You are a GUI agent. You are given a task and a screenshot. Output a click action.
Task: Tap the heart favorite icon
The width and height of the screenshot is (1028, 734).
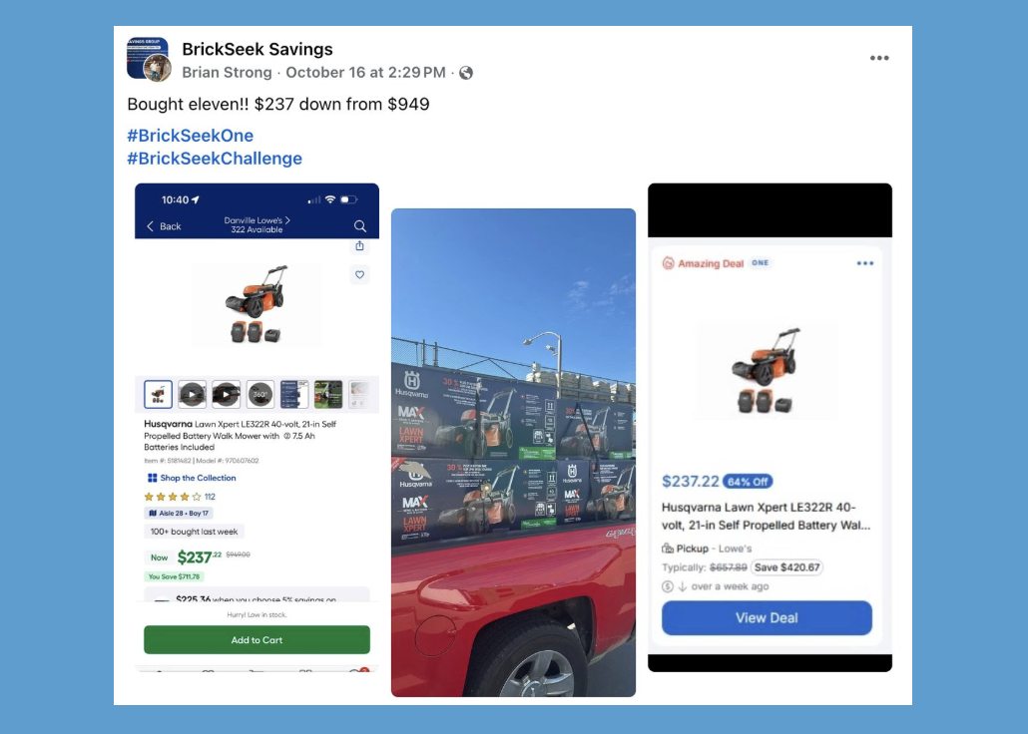359,274
